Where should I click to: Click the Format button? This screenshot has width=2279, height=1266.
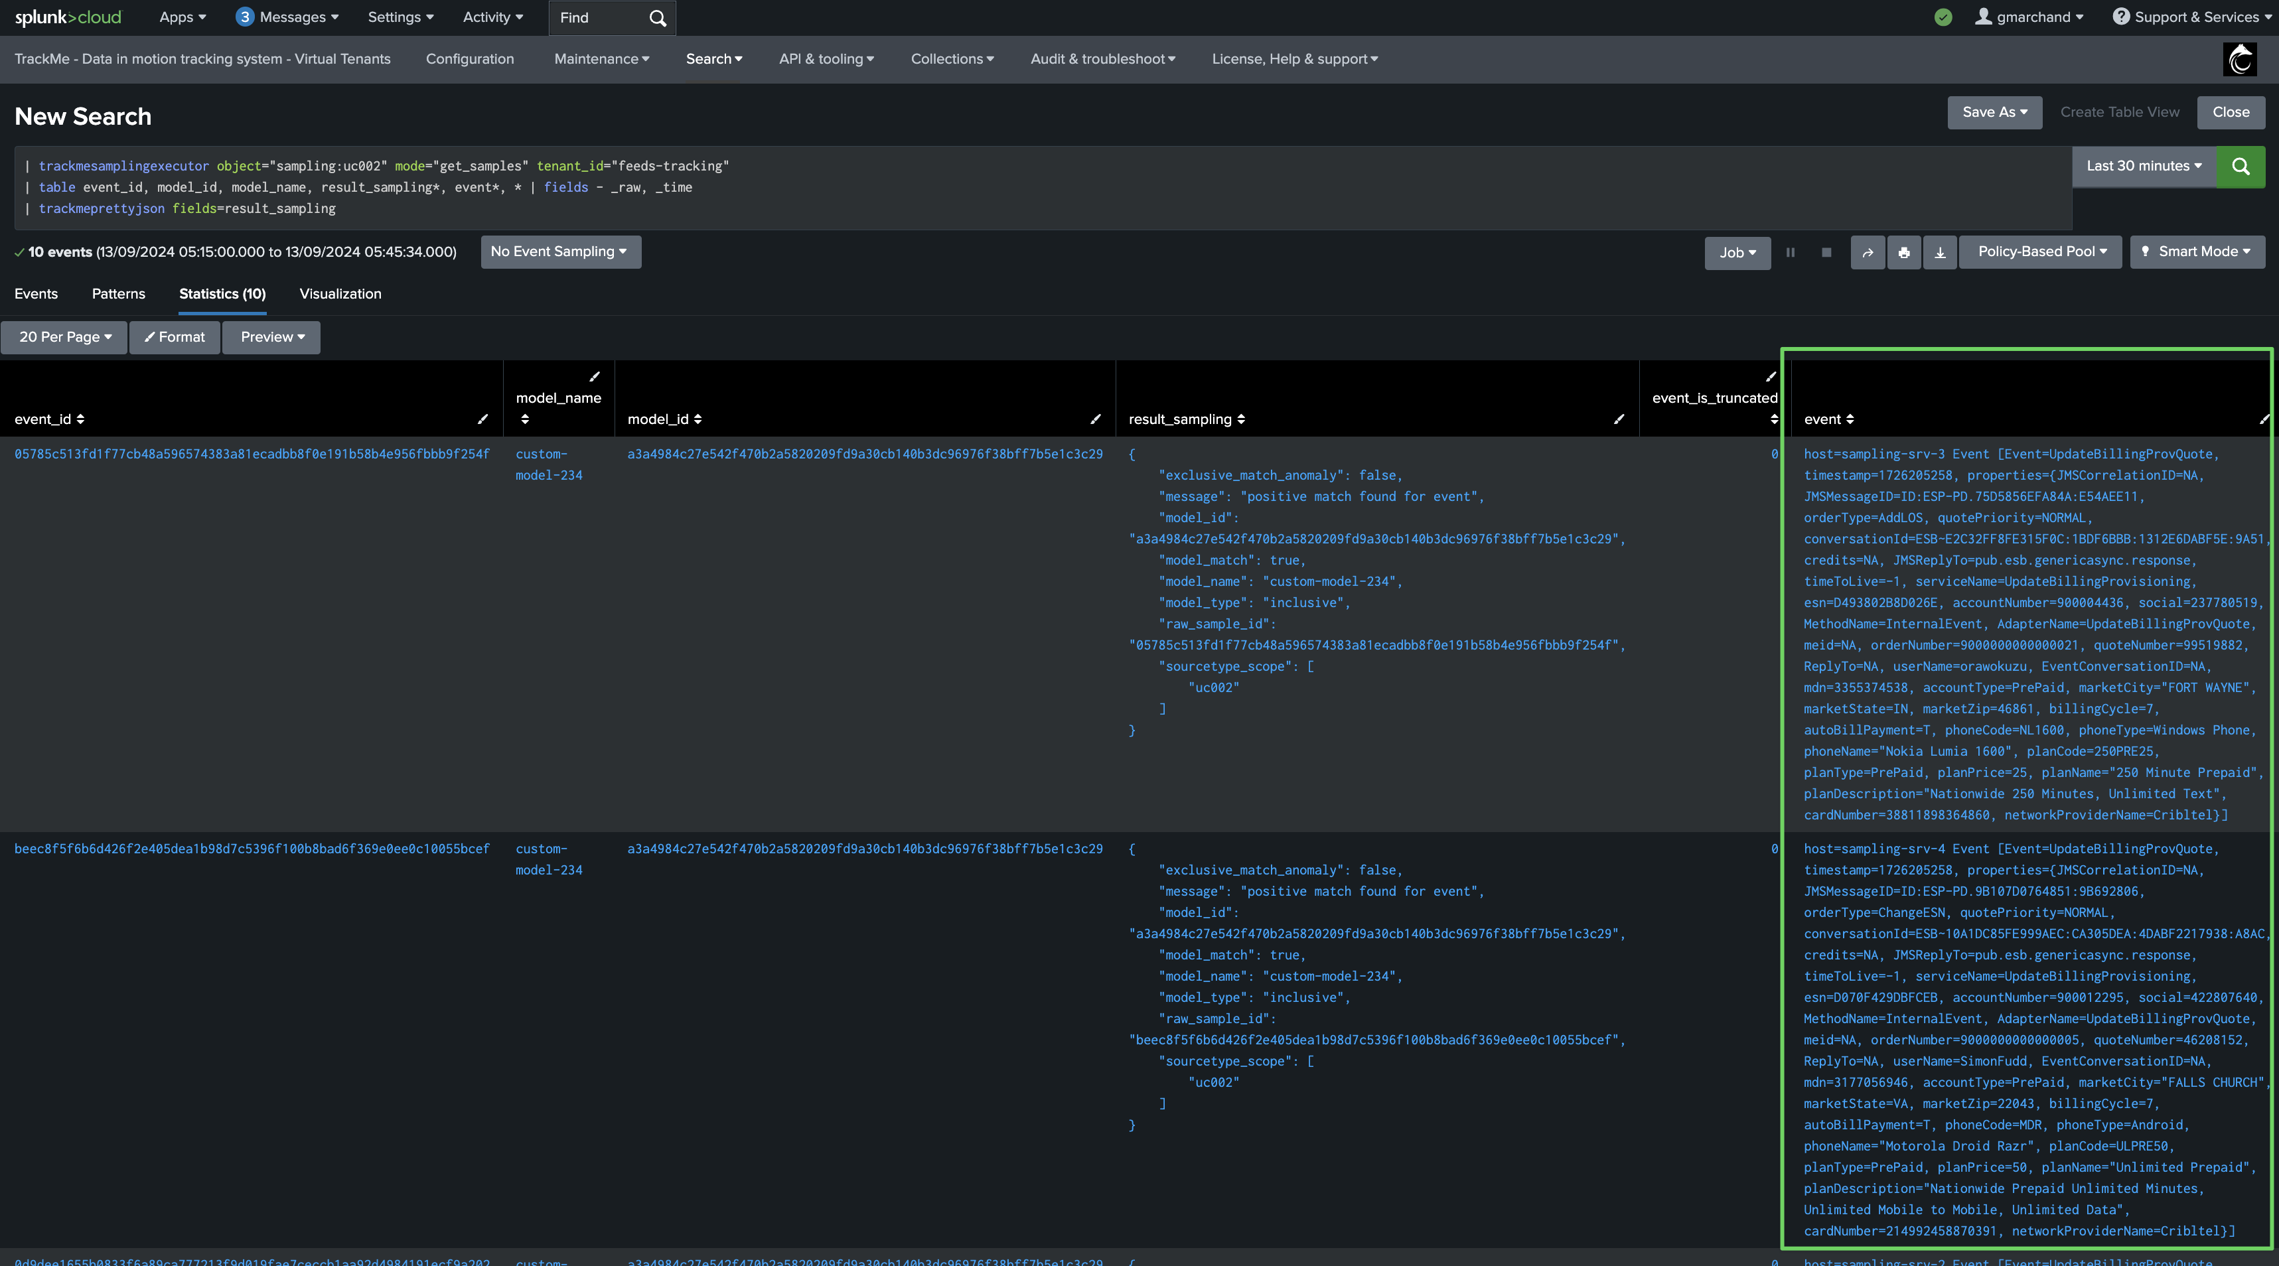(175, 337)
